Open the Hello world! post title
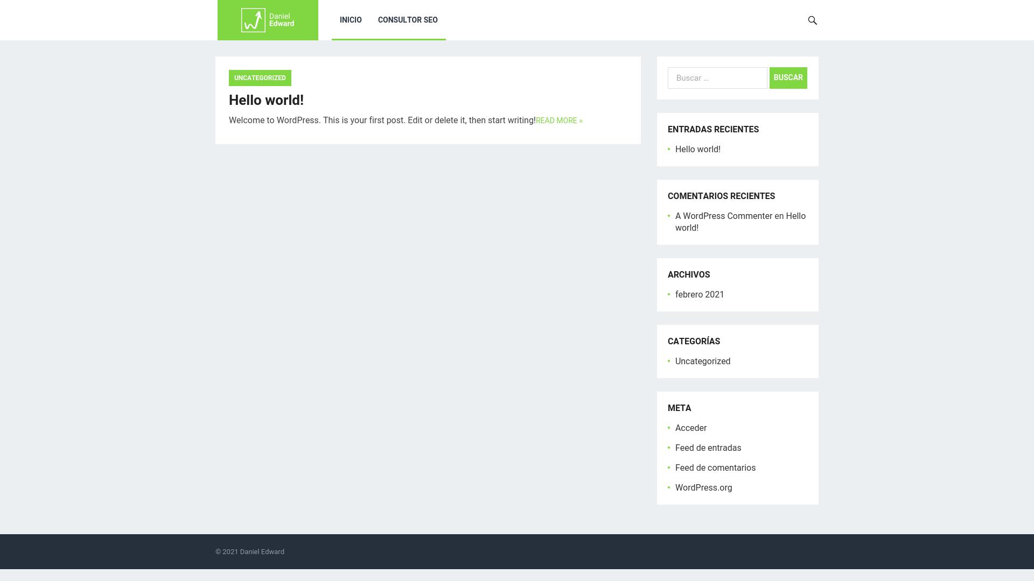Image resolution: width=1034 pixels, height=581 pixels. click(266, 100)
